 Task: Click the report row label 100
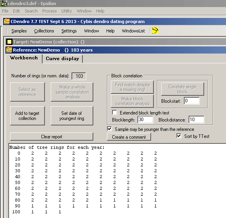coord(16,212)
